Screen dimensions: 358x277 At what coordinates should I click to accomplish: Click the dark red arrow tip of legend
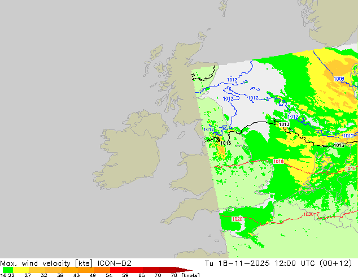[x=184, y=270]
